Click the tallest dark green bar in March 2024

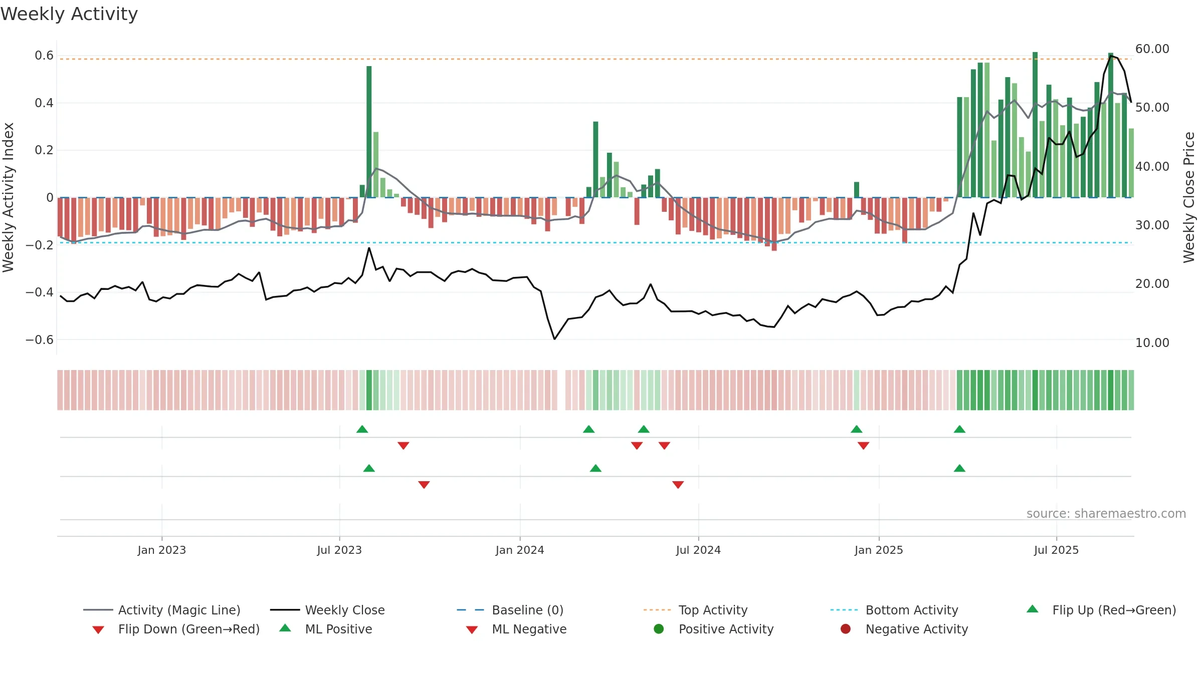click(595, 159)
